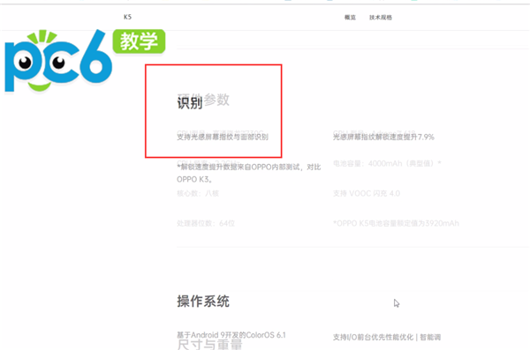
Task: Click the footnote about OPPO内部测试
Action: coord(249,173)
